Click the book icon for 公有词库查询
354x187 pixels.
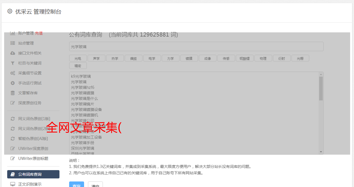pyautogui.click(x=13, y=174)
